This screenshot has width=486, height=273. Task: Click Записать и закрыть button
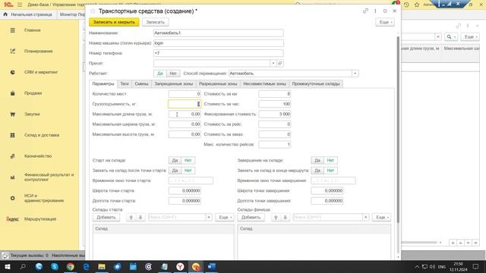[x=114, y=22]
